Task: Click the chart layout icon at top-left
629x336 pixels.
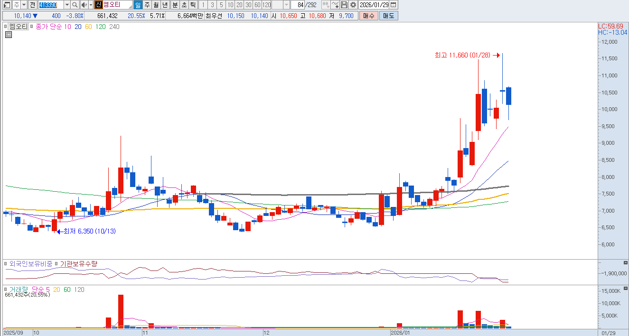Action: [7, 5]
